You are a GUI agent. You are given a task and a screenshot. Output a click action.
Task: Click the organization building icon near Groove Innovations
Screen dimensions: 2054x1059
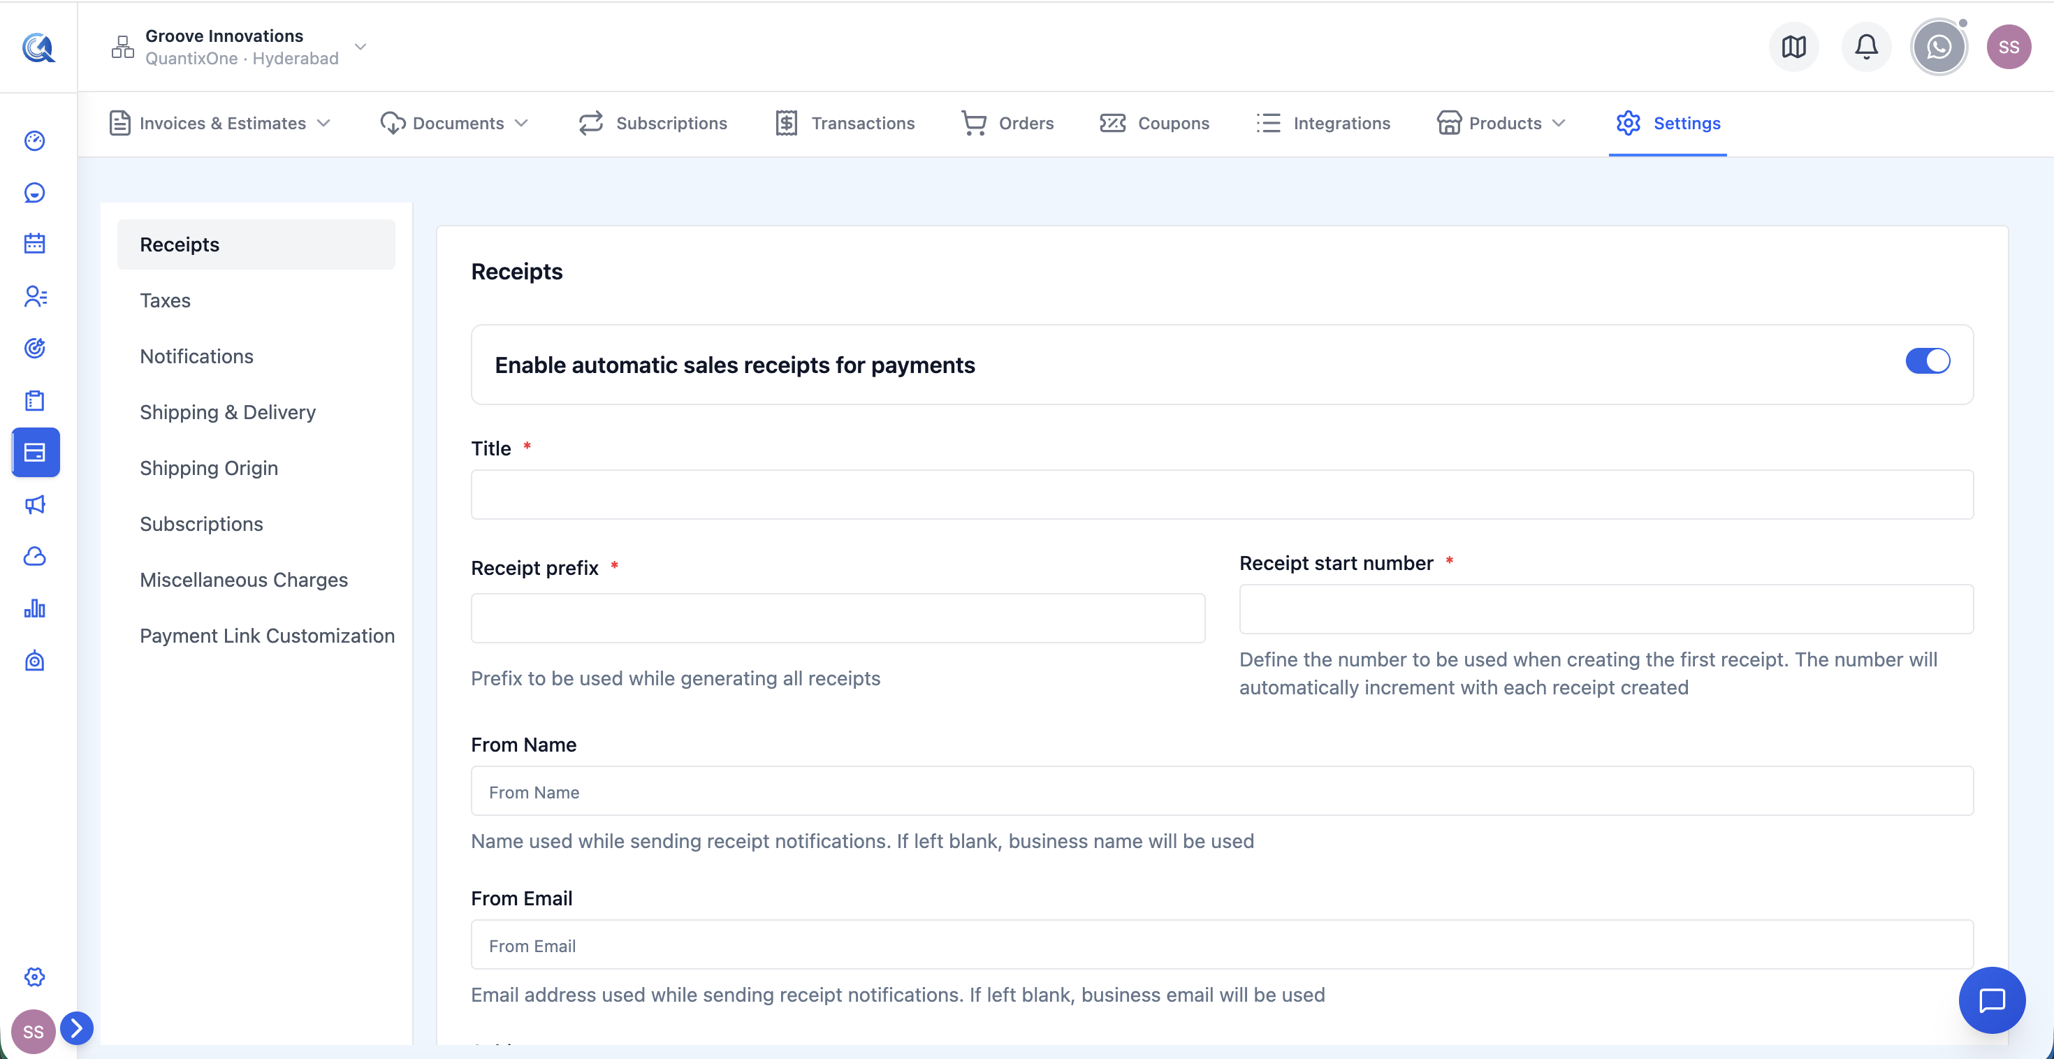point(123,47)
